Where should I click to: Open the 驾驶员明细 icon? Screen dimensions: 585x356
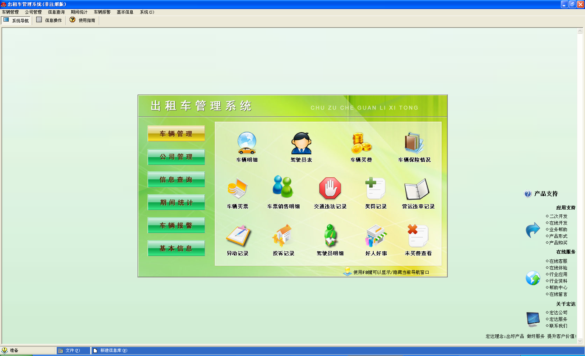click(330, 235)
